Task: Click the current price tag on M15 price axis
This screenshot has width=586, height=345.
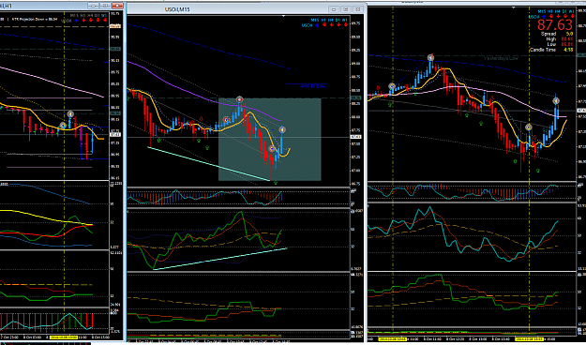Action: [355, 137]
